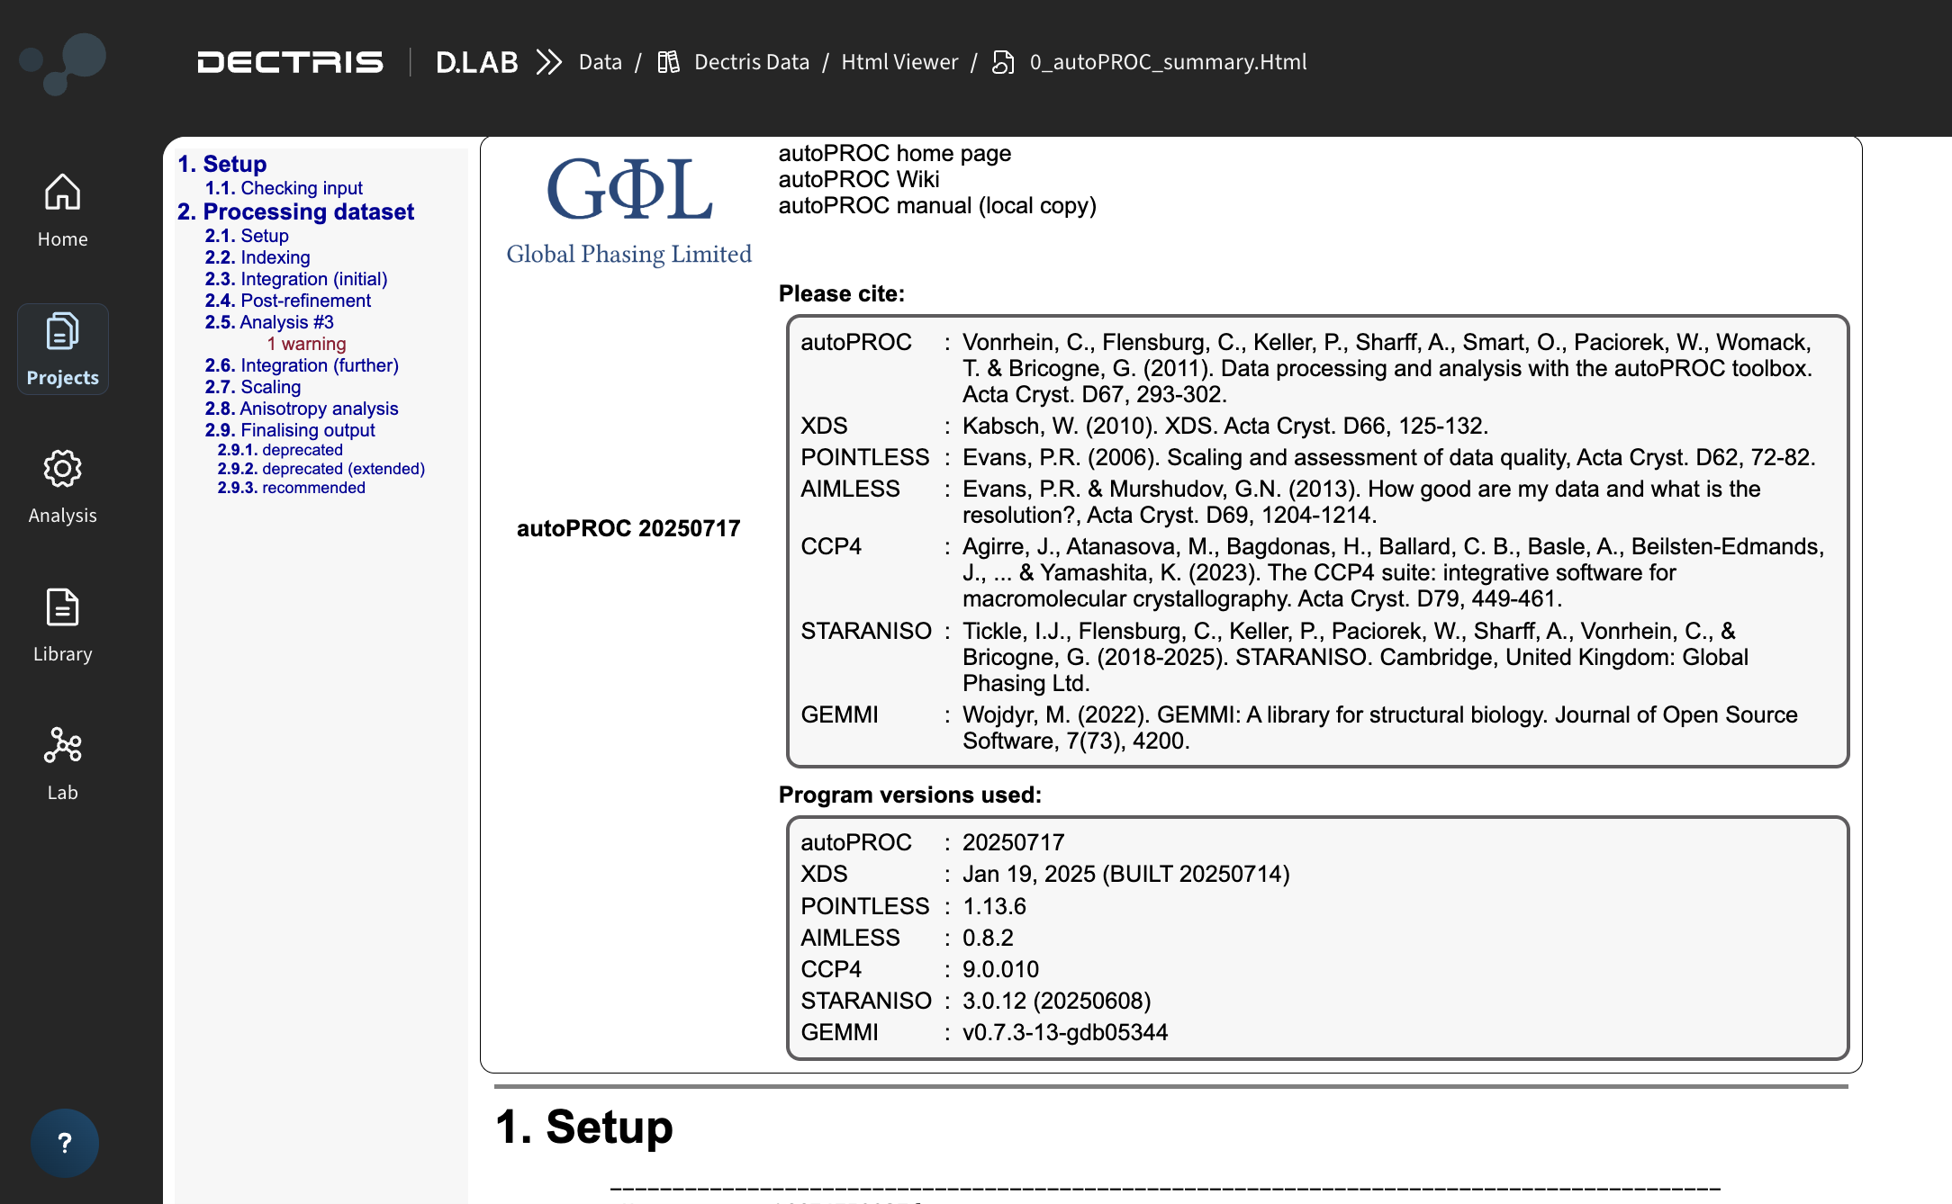The image size is (1952, 1204).
Task: Jump to 1.1. Checking input
Action: tap(284, 188)
